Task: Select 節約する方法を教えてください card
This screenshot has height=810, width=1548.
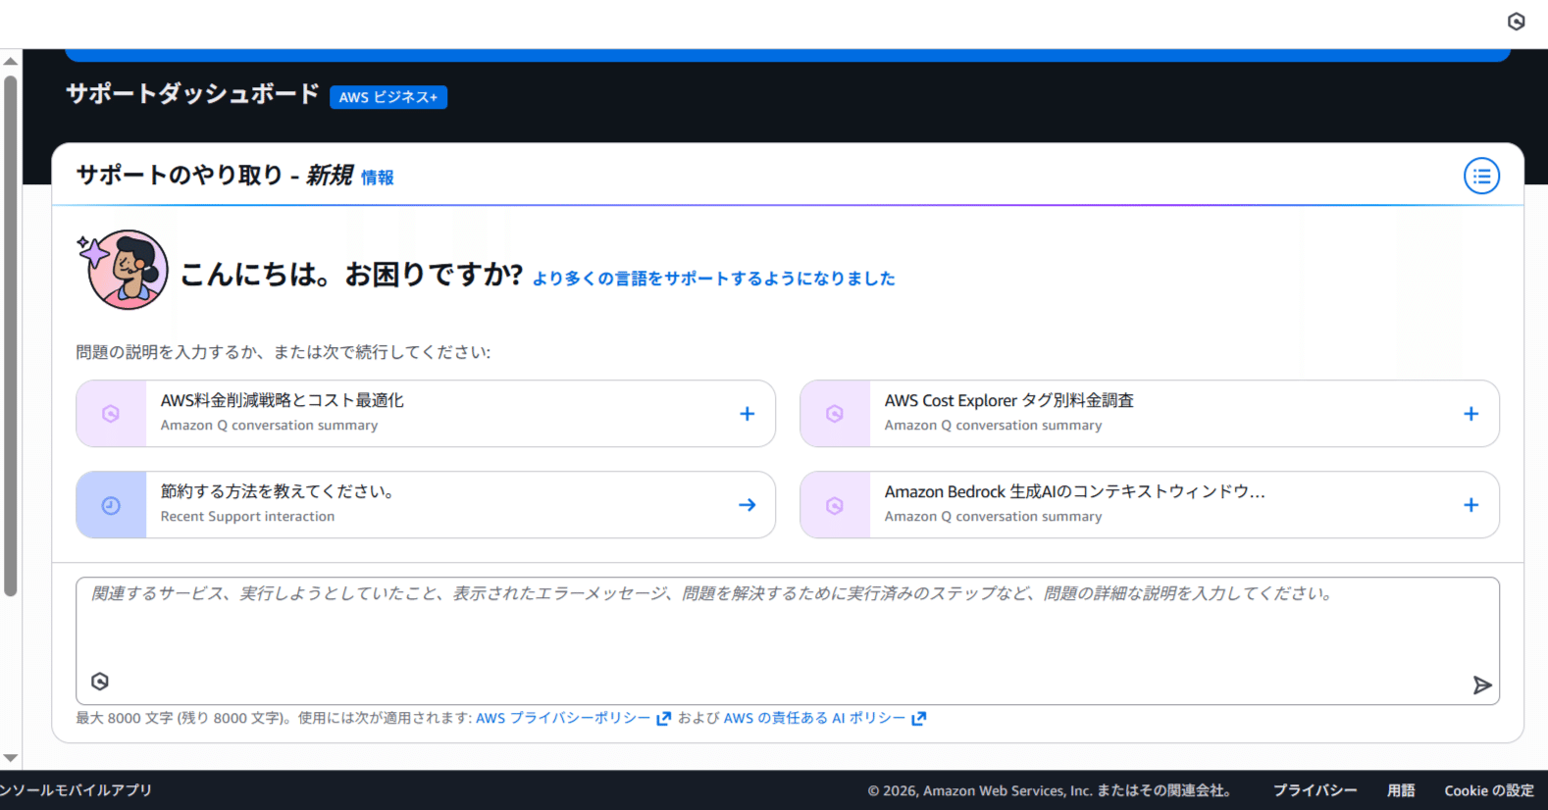Action: [x=426, y=505]
